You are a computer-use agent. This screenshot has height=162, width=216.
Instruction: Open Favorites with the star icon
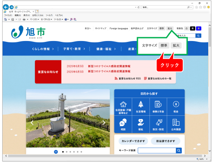coord(200,7)
